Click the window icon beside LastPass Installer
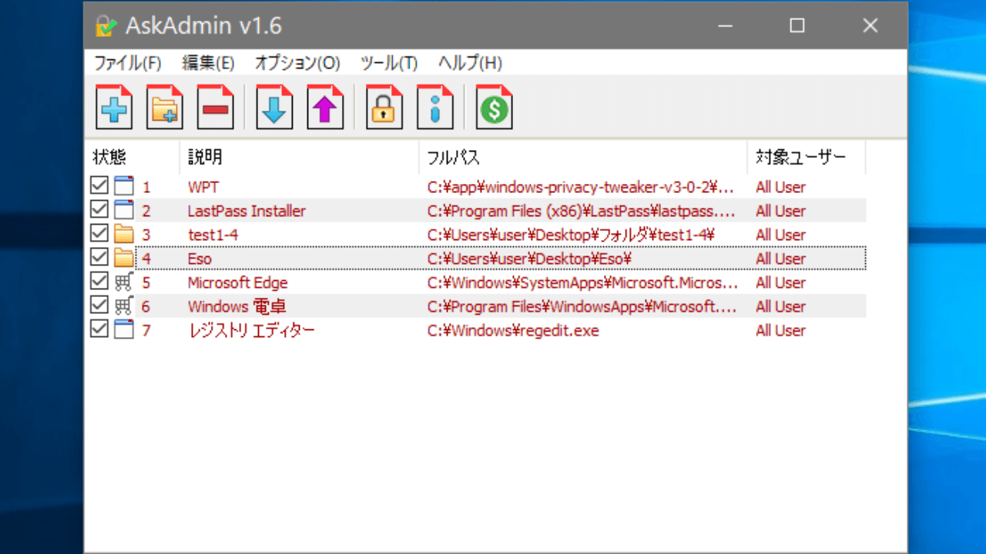Screen dimensions: 986x554 coord(124,211)
